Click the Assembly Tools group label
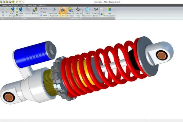 click(x=76, y=19)
